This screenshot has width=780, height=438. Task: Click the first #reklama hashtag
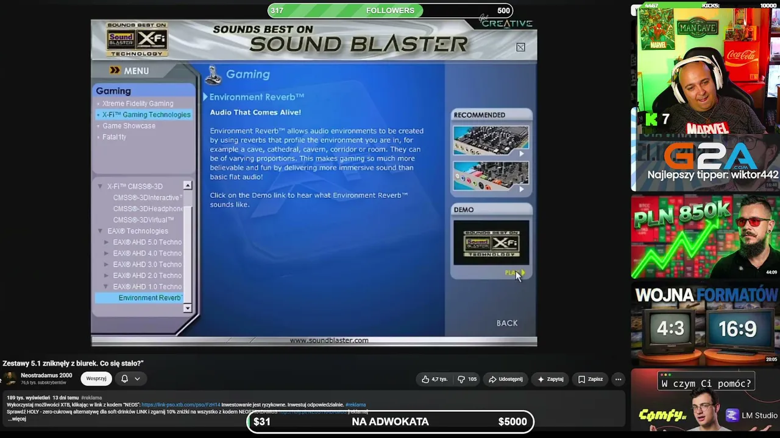click(x=91, y=397)
